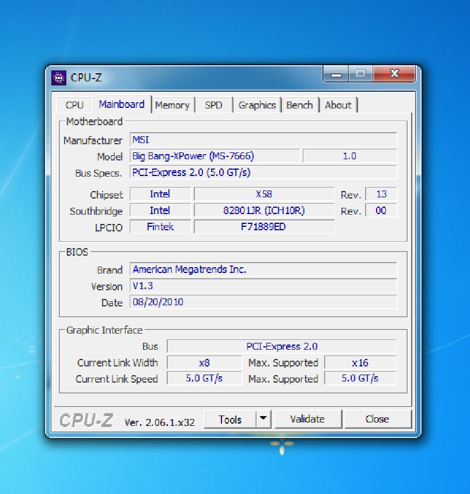Click the Graphic Interface bus value PCI-Express 2.0

tap(282, 346)
